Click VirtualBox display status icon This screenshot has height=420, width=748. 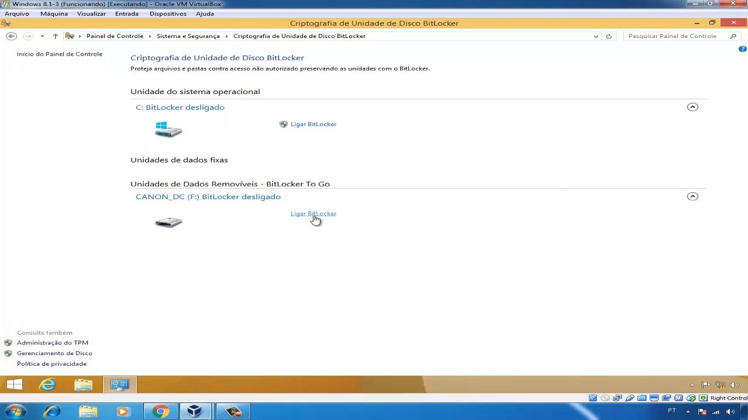tap(654, 398)
